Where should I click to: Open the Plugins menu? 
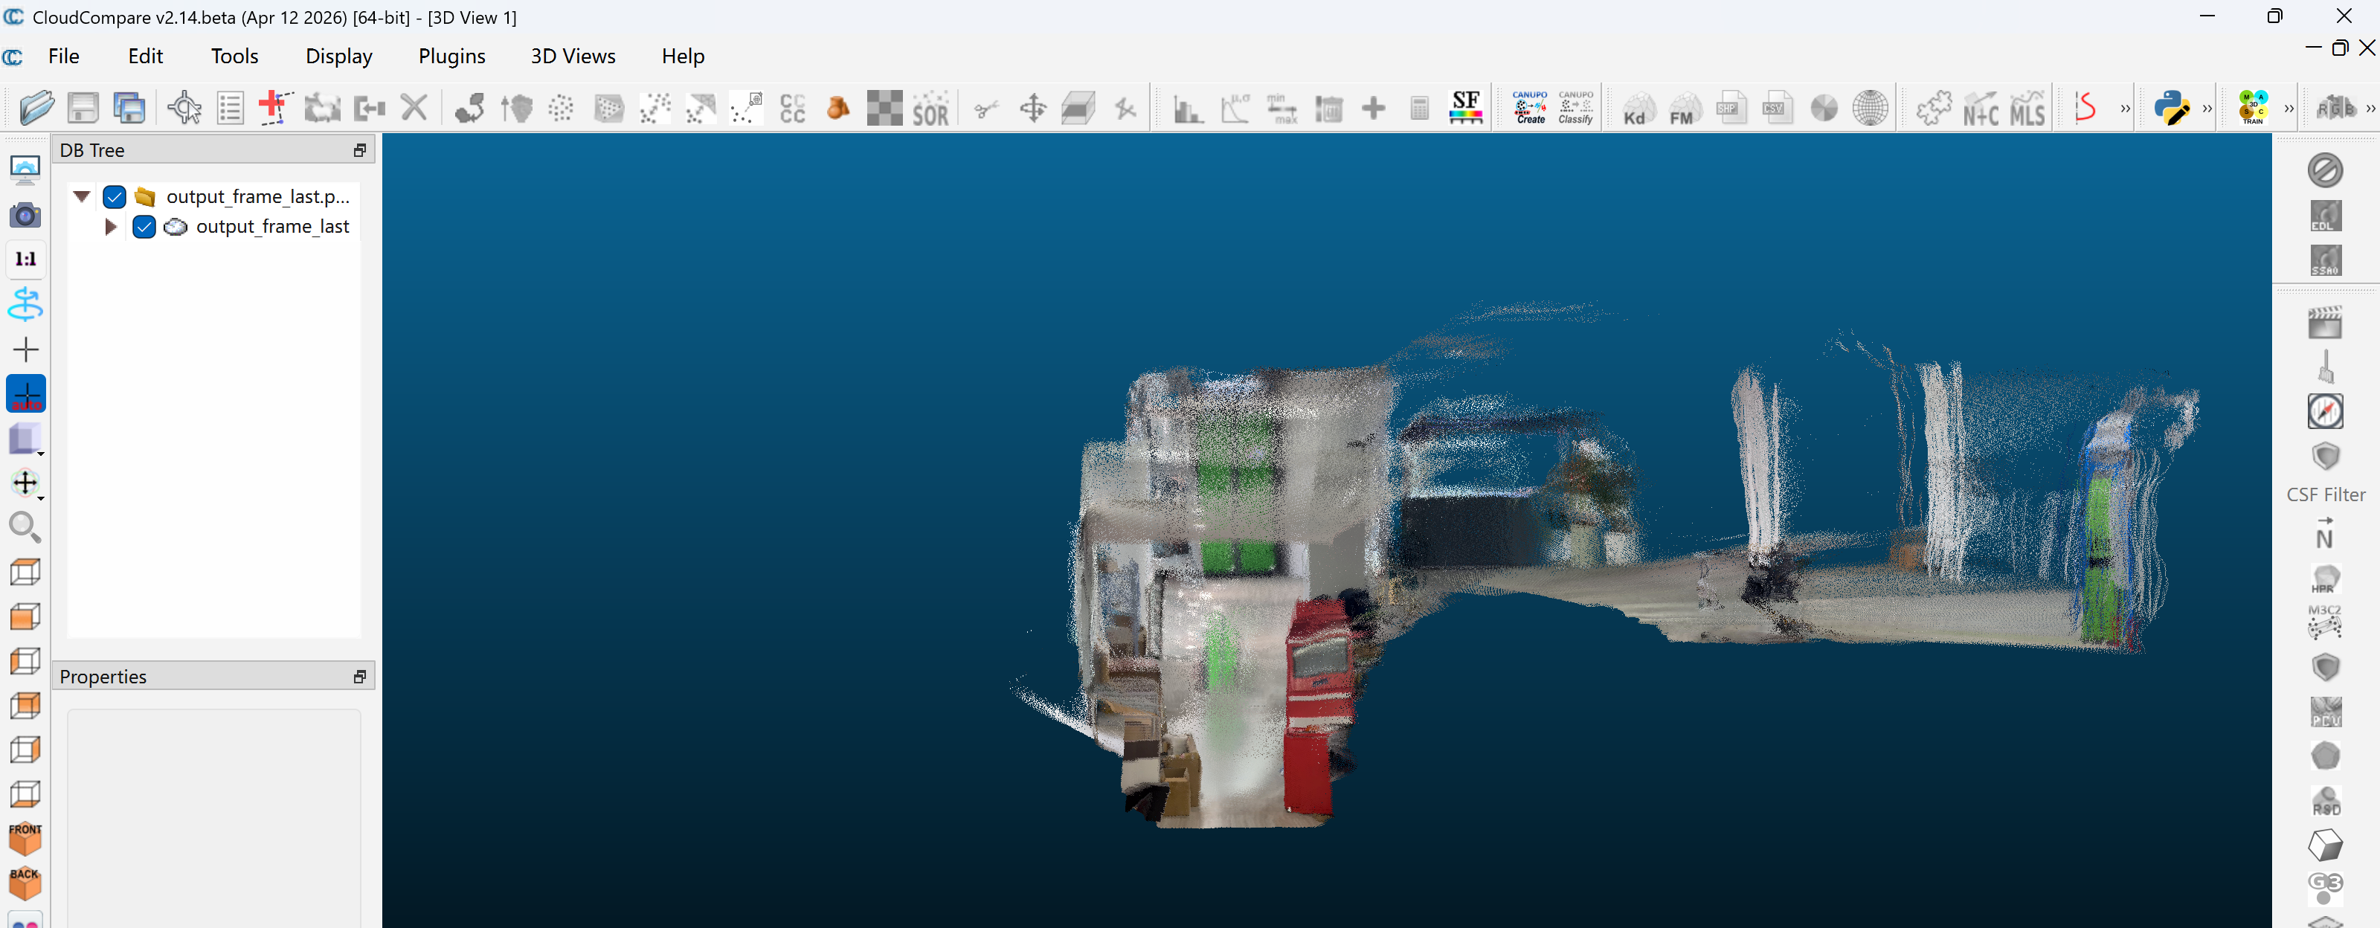click(451, 57)
